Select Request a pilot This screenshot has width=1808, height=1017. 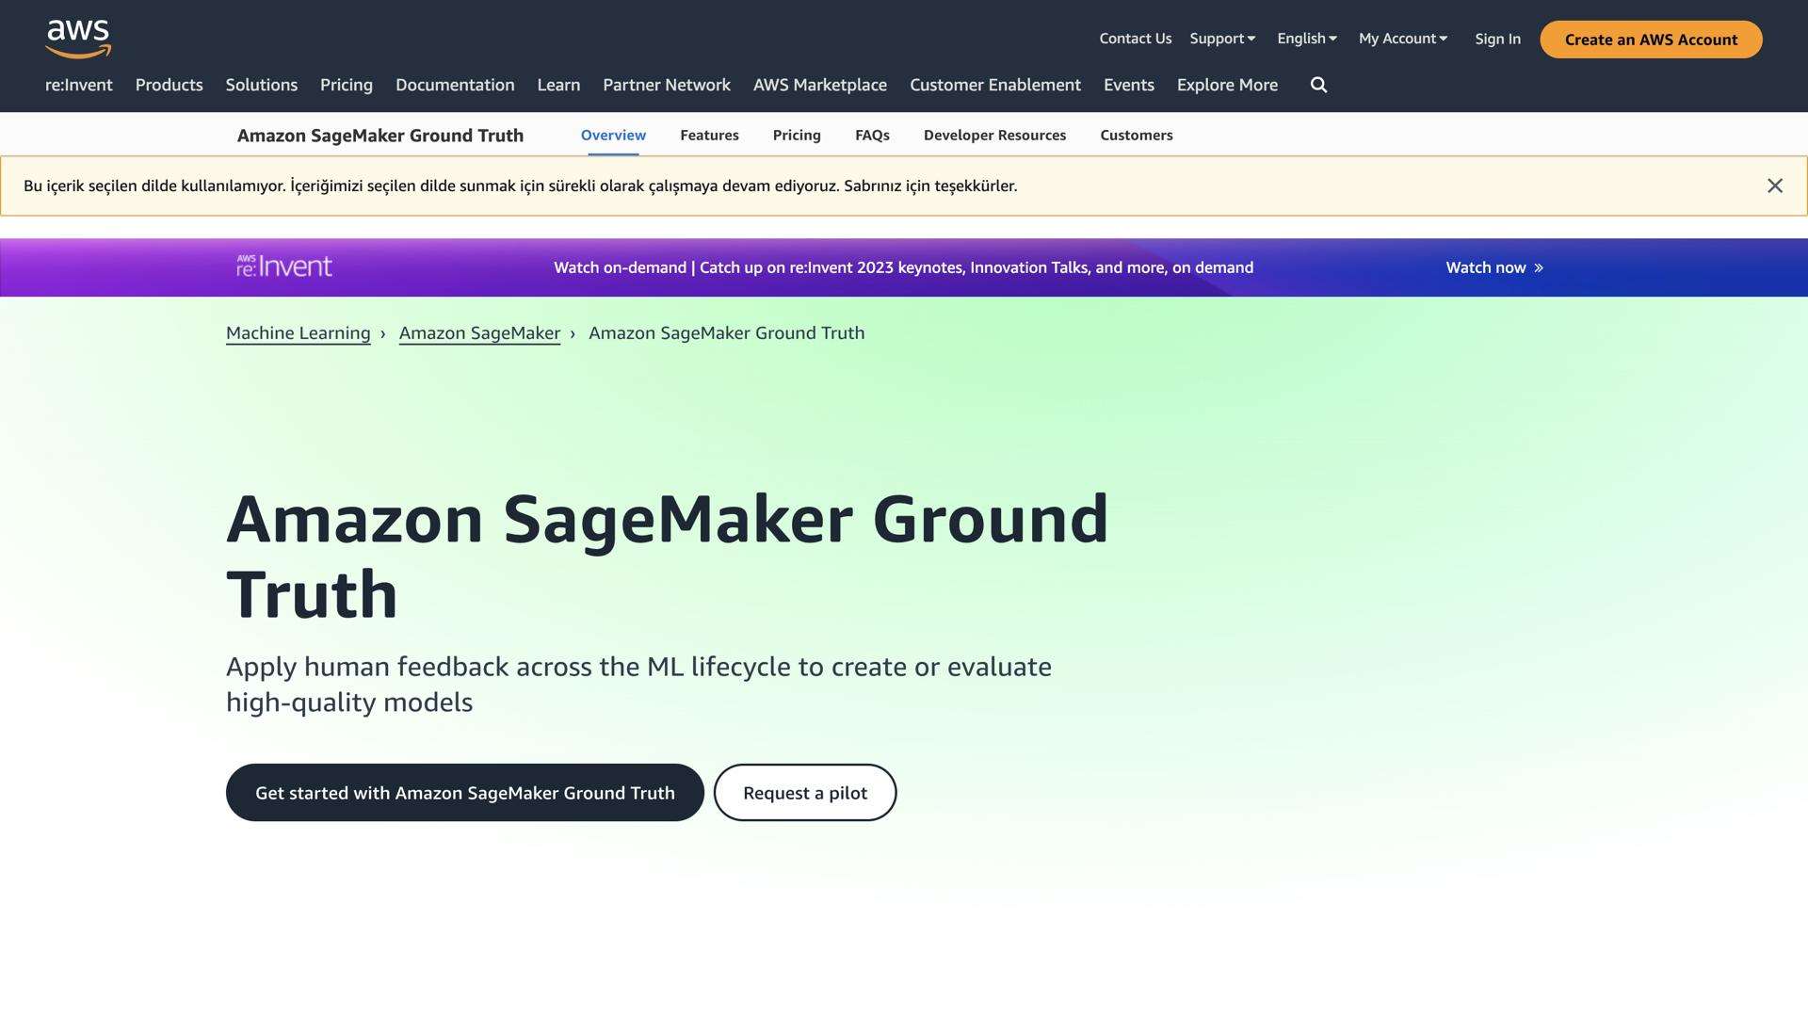pos(805,792)
